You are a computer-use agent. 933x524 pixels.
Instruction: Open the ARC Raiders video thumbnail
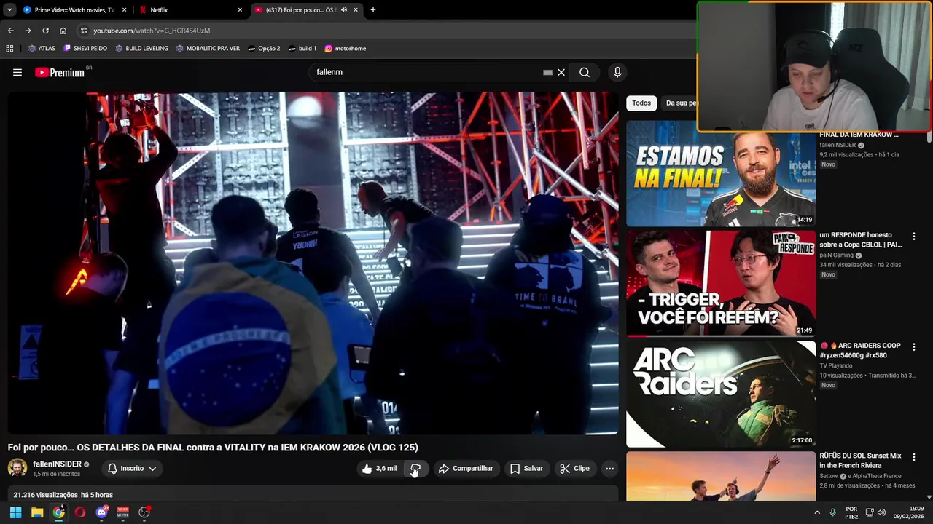tap(721, 394)
